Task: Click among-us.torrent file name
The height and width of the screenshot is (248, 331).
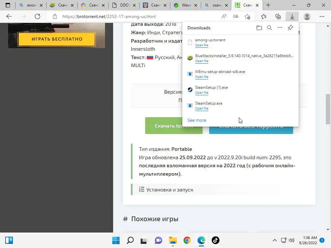Action: 210,40
